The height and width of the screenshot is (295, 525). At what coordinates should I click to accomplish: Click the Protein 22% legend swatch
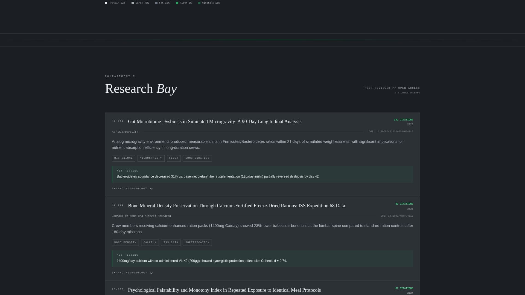(x=106, y=3)
